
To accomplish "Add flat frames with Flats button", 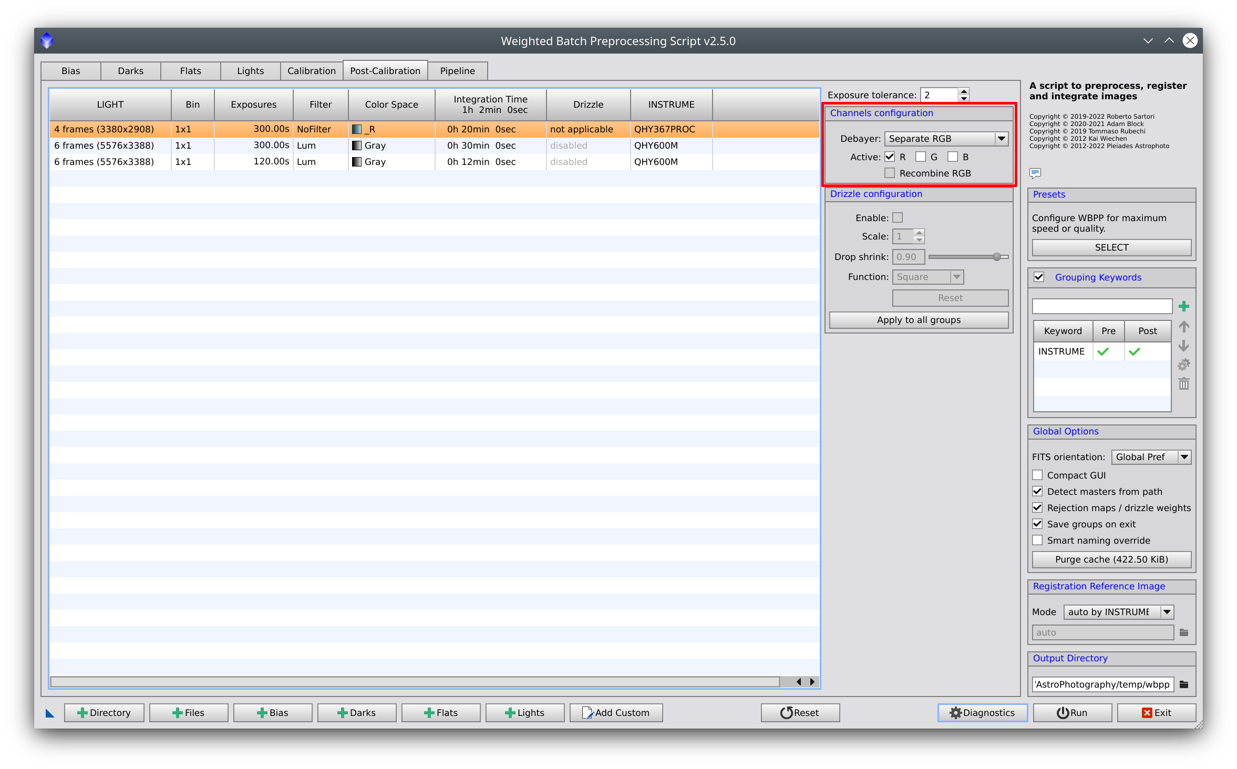I will tap(440, 713).
